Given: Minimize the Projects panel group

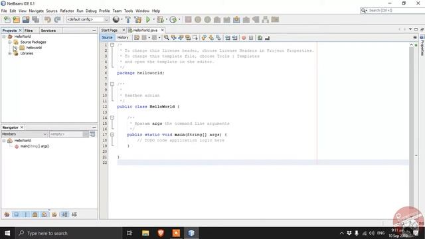Looking at the screenshot, I should 94,31.
